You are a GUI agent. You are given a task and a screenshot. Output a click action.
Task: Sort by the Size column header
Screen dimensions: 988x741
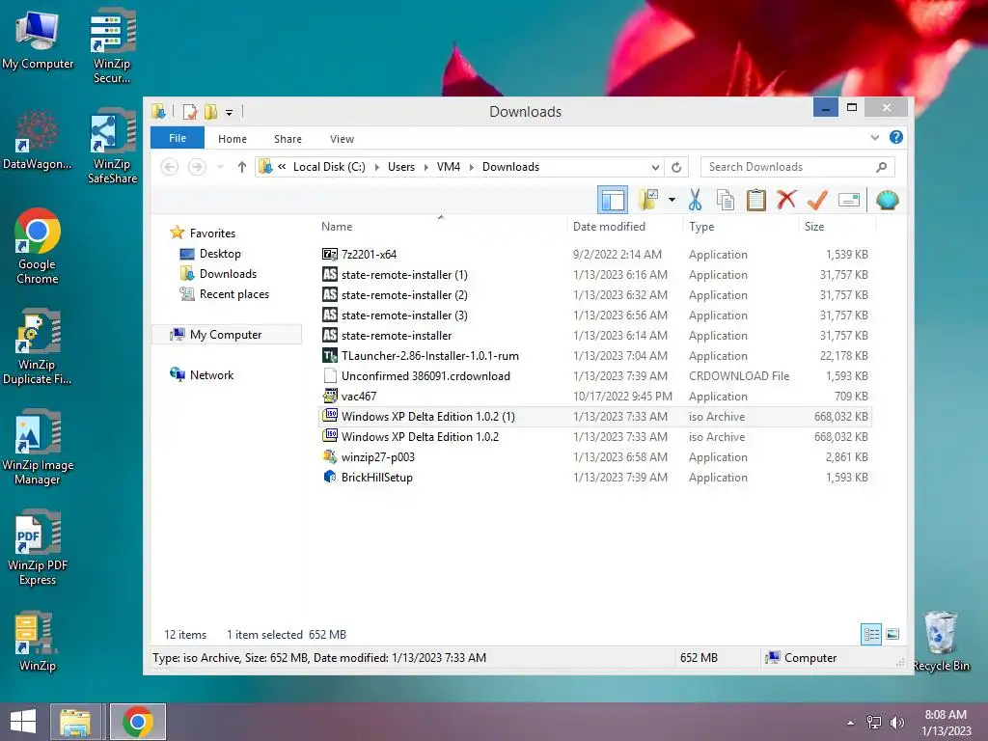(814, 226)
